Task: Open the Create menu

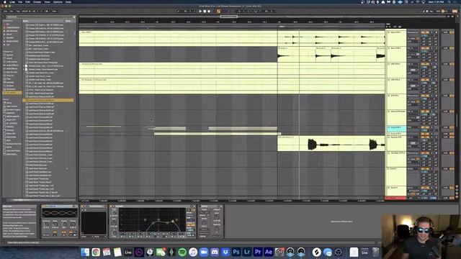Action: tap(37, 1)
